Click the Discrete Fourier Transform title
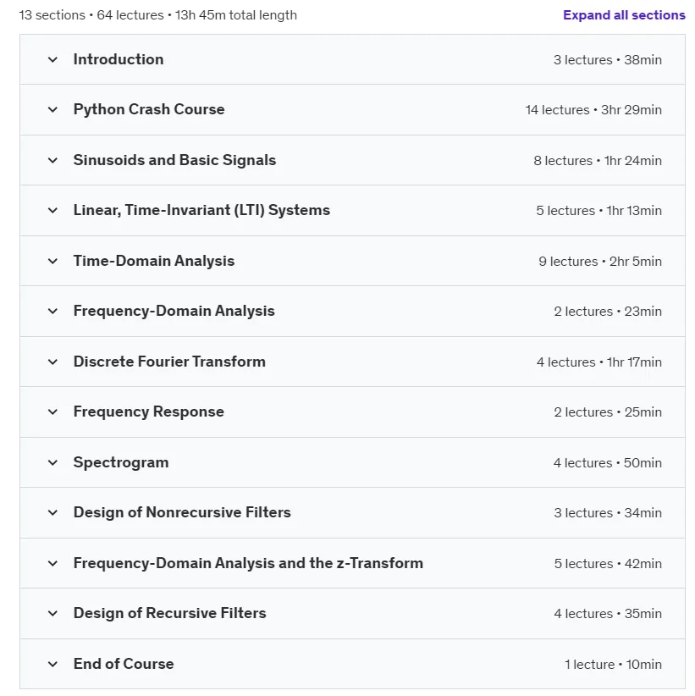The height and width of the screenshot is (696, 695). coord(169,362)
